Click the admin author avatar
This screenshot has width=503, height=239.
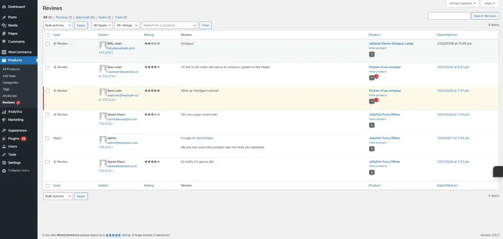tap(103, 140)
